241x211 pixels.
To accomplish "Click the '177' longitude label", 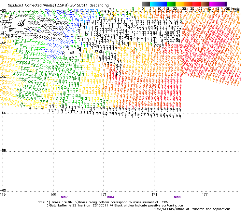I will (205, 194).
